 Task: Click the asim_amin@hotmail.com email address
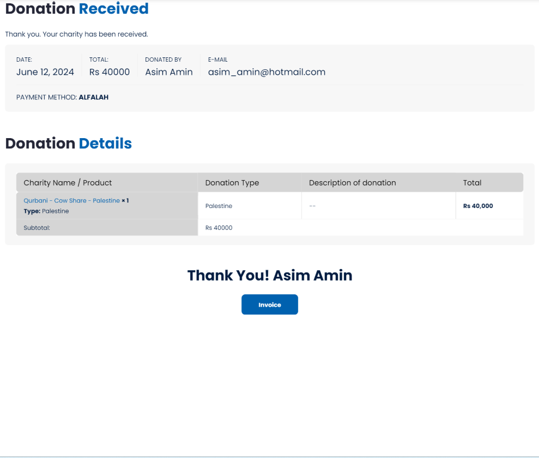[267, 72]
